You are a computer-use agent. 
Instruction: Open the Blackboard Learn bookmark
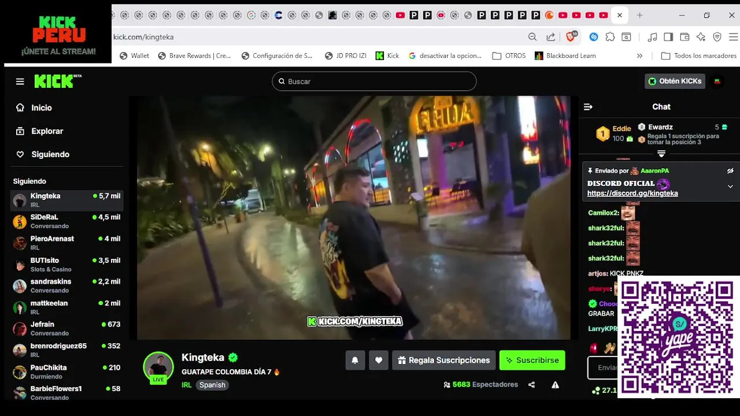[565, 56]
